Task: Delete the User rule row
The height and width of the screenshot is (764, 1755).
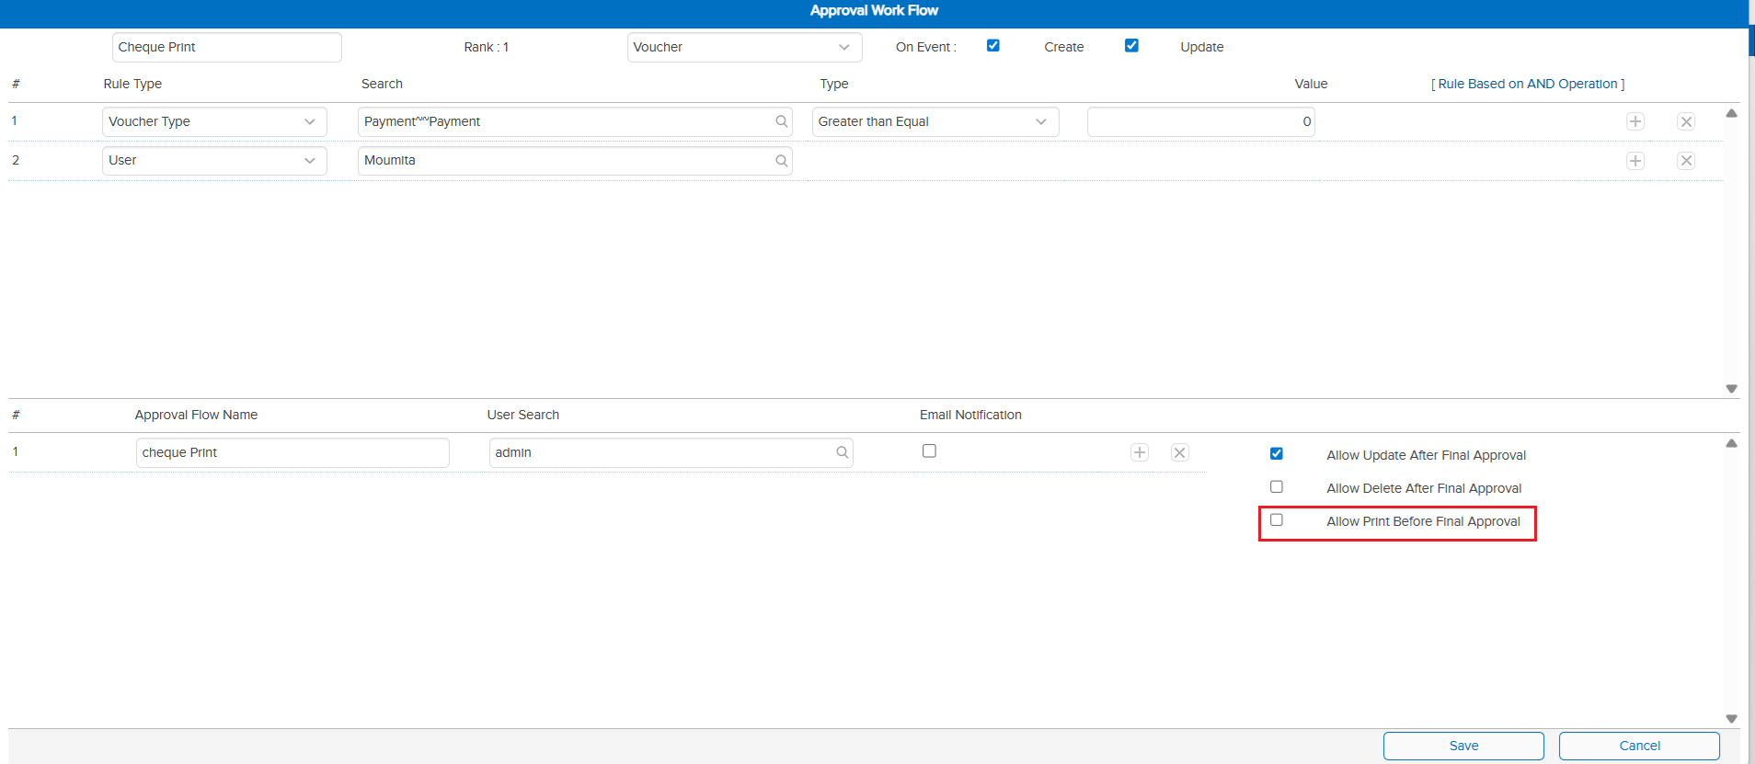Action: click(x=1685, y=161)
